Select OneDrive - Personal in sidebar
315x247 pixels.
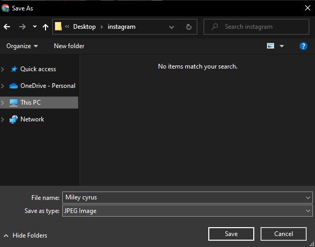tap(48, 86)
